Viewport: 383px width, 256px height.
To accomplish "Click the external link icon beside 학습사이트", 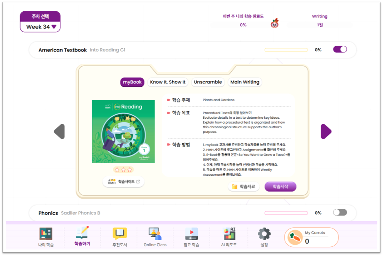I will click(138, 182).
